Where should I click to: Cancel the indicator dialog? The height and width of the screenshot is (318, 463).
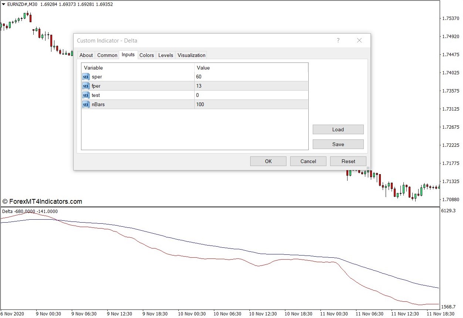point(308,161)
